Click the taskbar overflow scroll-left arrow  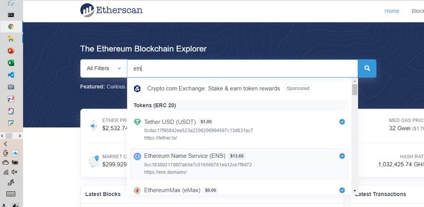[2, 136]
